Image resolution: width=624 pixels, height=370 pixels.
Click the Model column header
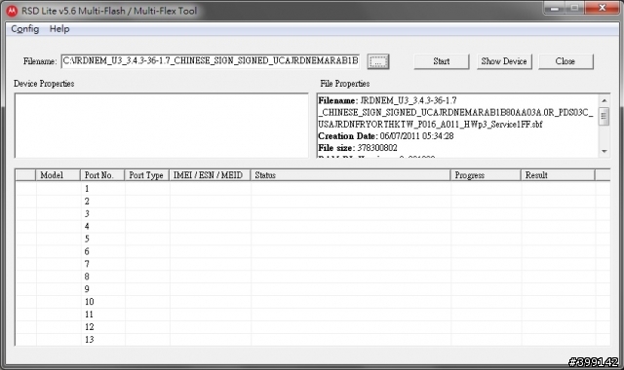58,175
